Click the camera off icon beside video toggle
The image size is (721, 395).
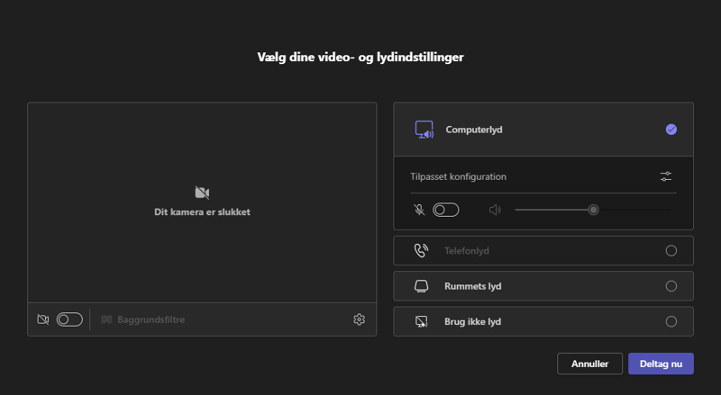pos(42,319)
